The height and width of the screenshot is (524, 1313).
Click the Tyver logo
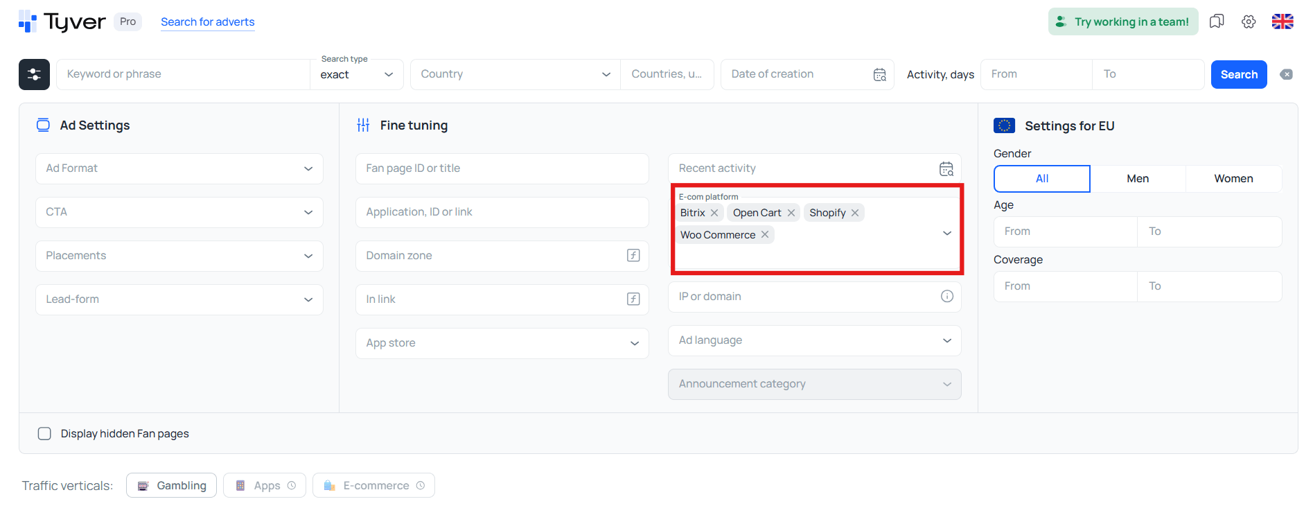click(x=62, y=21)
